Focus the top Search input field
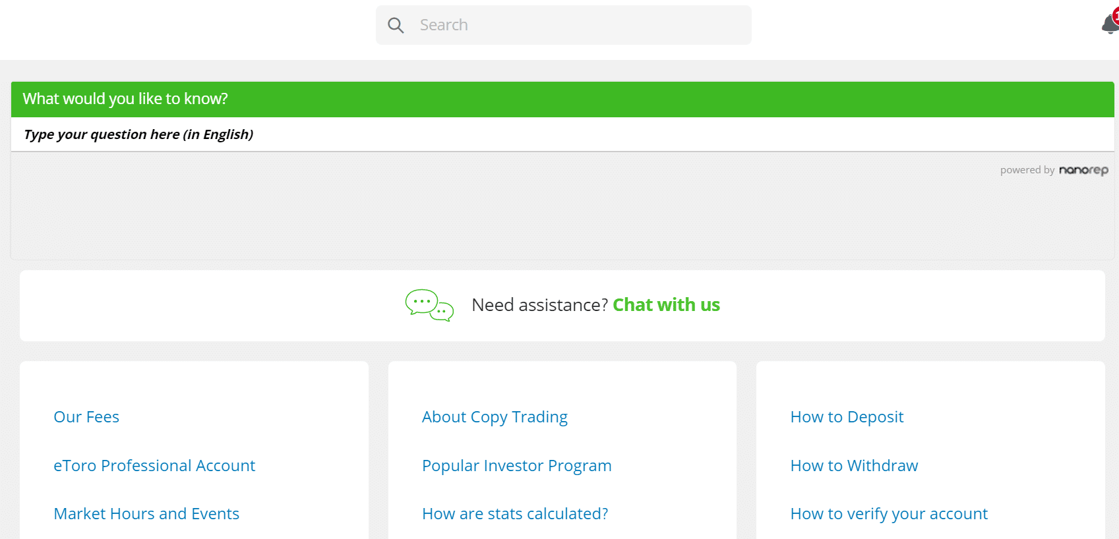The height and width of the screenshot is (539, 1119). pos(564,25)
